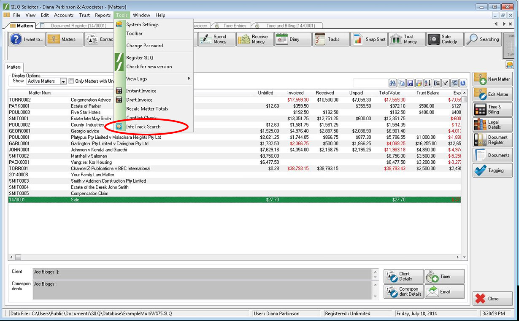
Task: Click the funnel filter icon
Action: 446,83
